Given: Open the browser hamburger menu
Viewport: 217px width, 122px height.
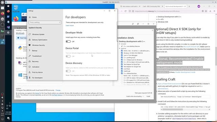Looking at the screenshot, I should tap(214, 11).
